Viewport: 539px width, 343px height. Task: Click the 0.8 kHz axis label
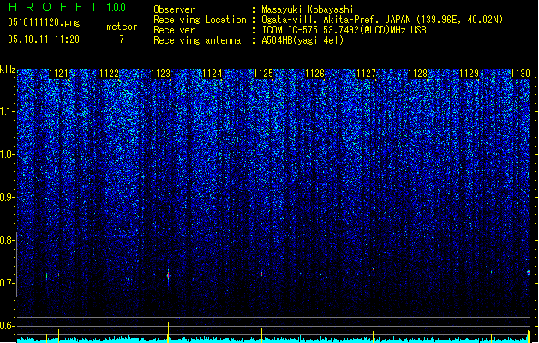(7, 240)
